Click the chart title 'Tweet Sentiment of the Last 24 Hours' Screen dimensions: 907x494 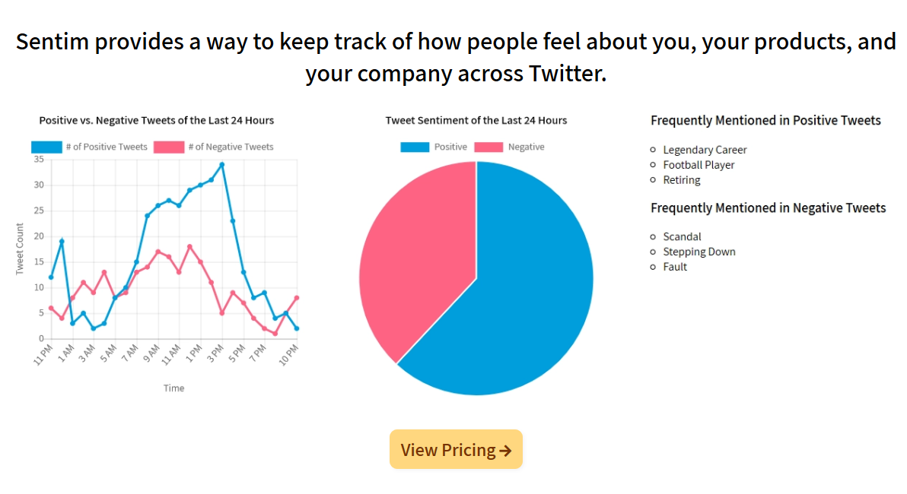(476, 120)
